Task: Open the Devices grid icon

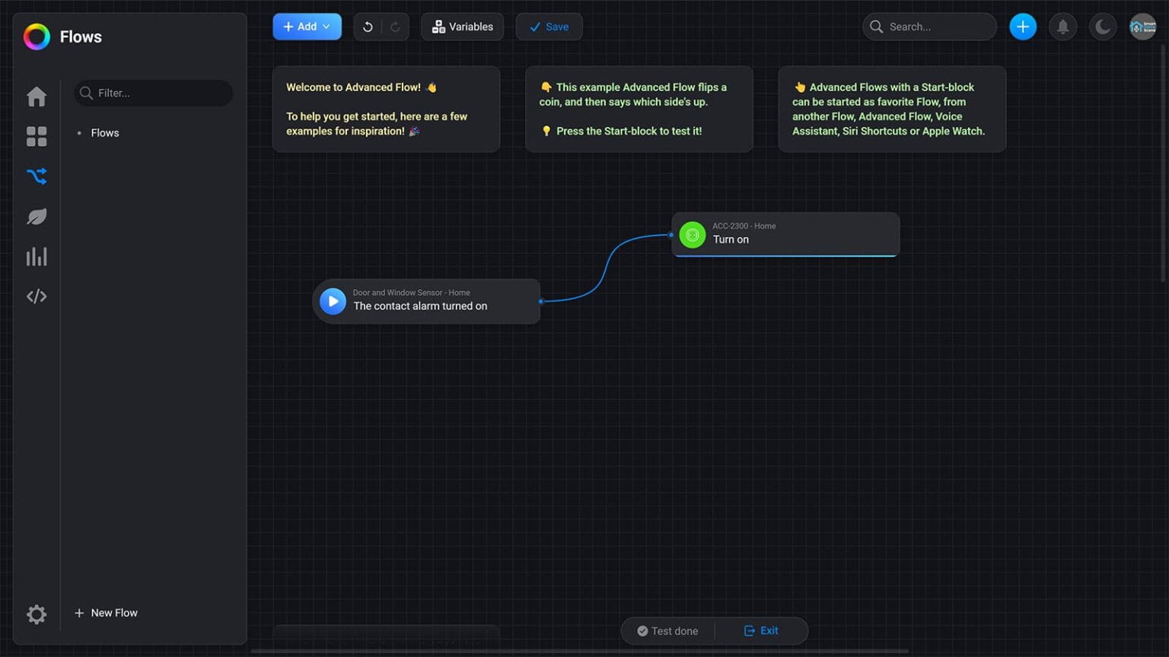Action: tap(37, 137)
